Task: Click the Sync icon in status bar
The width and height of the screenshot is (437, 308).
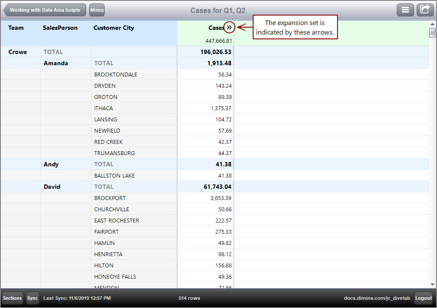Action: [x=32, y=298]
